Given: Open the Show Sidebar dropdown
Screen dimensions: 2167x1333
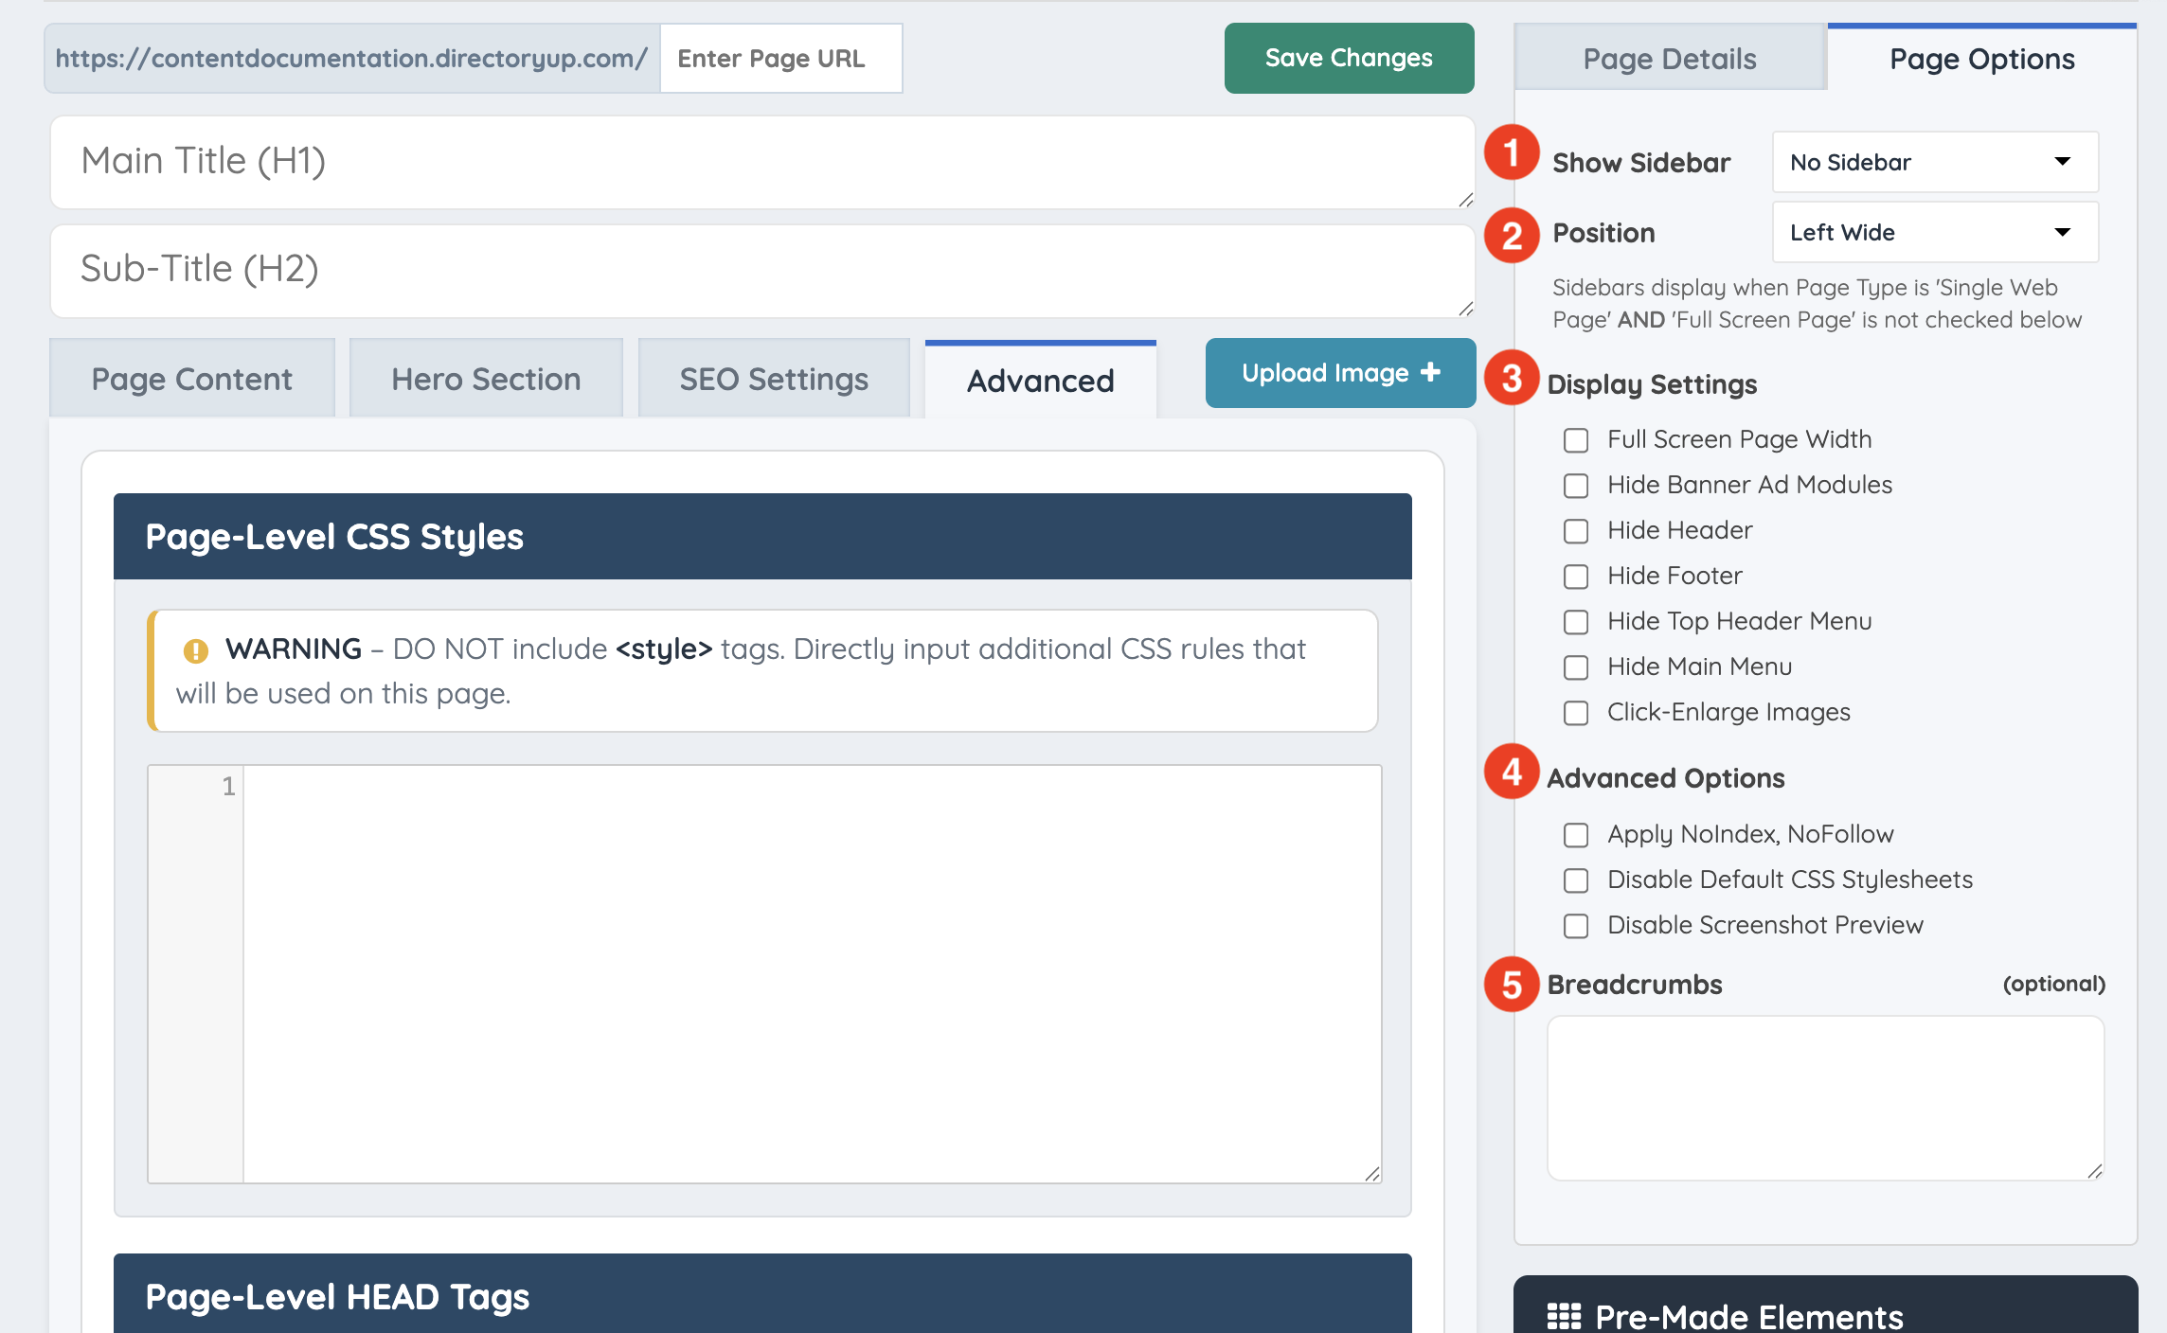Looking at the screenshot, I should click(1934, 162).
